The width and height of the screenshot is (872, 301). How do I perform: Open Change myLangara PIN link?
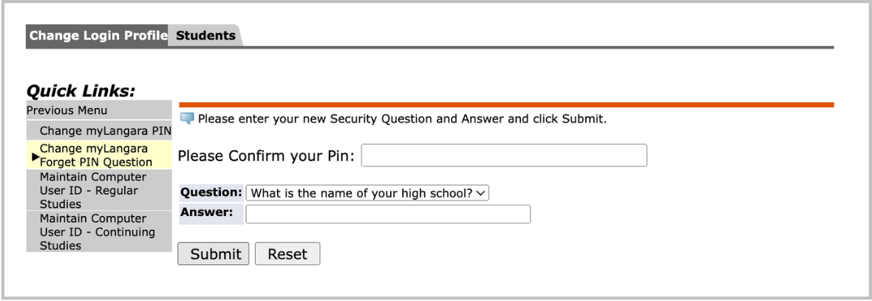(105, 132)
